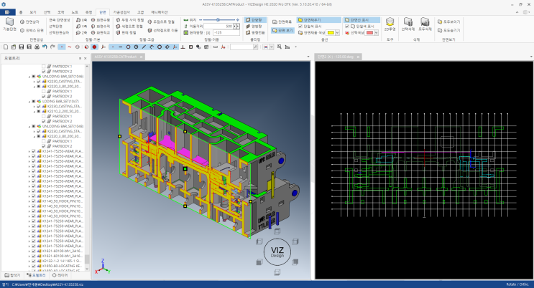Screen dimensions: 534x288
Task: Click the 기본단면 basic section icon
Action: tap(9, 24)
